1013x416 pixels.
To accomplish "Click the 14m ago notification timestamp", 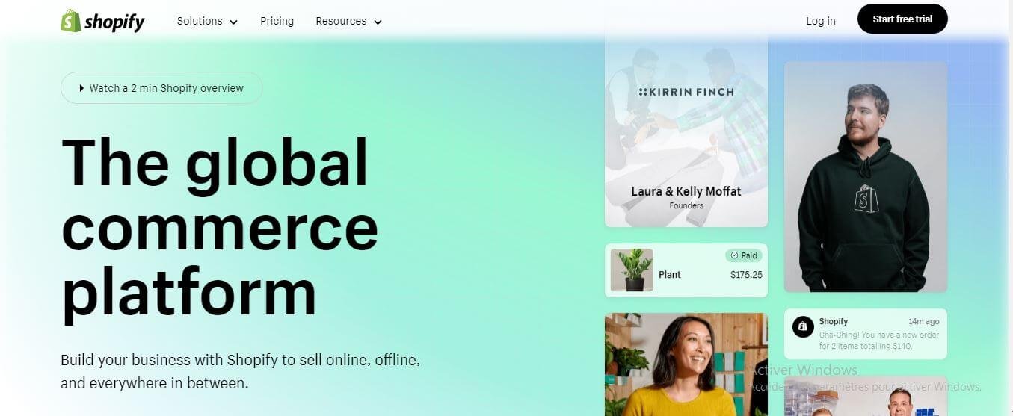I will click(x=923, y=322).
